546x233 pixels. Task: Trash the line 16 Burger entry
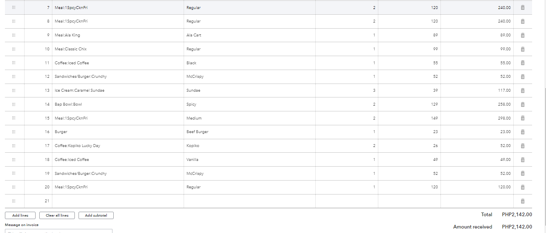click(x=522, y=132)
